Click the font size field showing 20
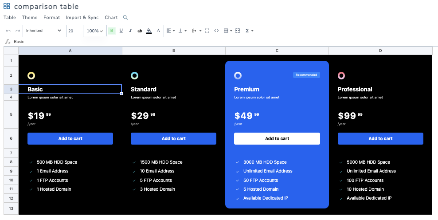This screenshot has width=438, height=220. click(x=74, y=31)
